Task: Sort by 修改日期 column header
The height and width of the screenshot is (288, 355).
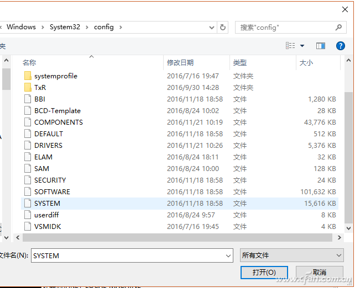Action: 180,62
